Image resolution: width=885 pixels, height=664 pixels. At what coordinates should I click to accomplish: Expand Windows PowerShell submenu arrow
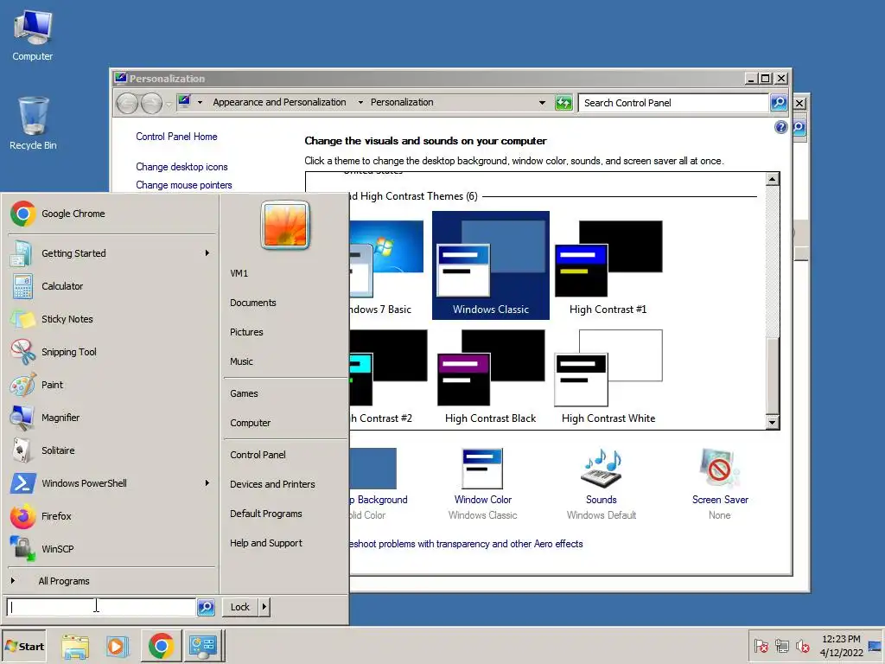pos(207,483)
